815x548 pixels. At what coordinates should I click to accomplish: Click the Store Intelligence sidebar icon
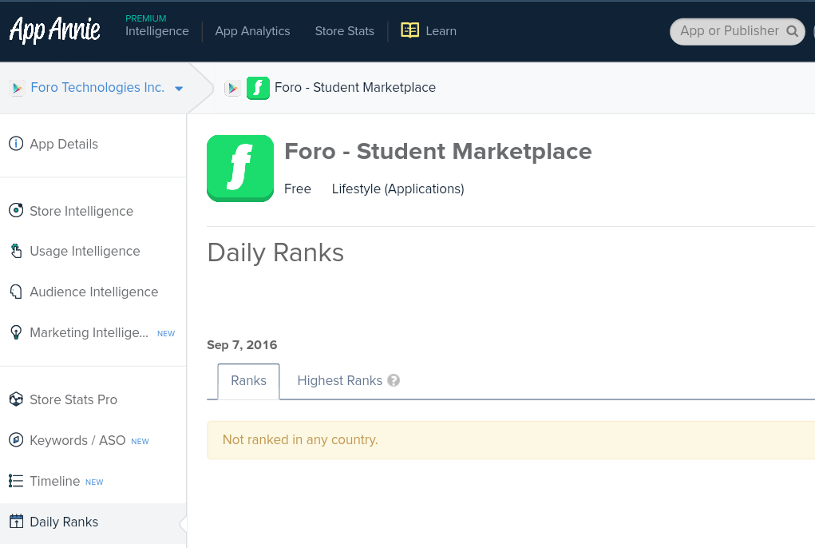(15, 211)
